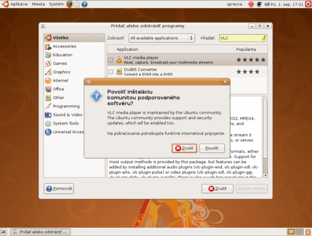Open the trash icon in bottom panel
Screen dimensions: 312x236
[x=308, y=232]
